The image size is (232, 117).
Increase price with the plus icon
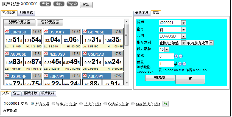tap(176, 56)
